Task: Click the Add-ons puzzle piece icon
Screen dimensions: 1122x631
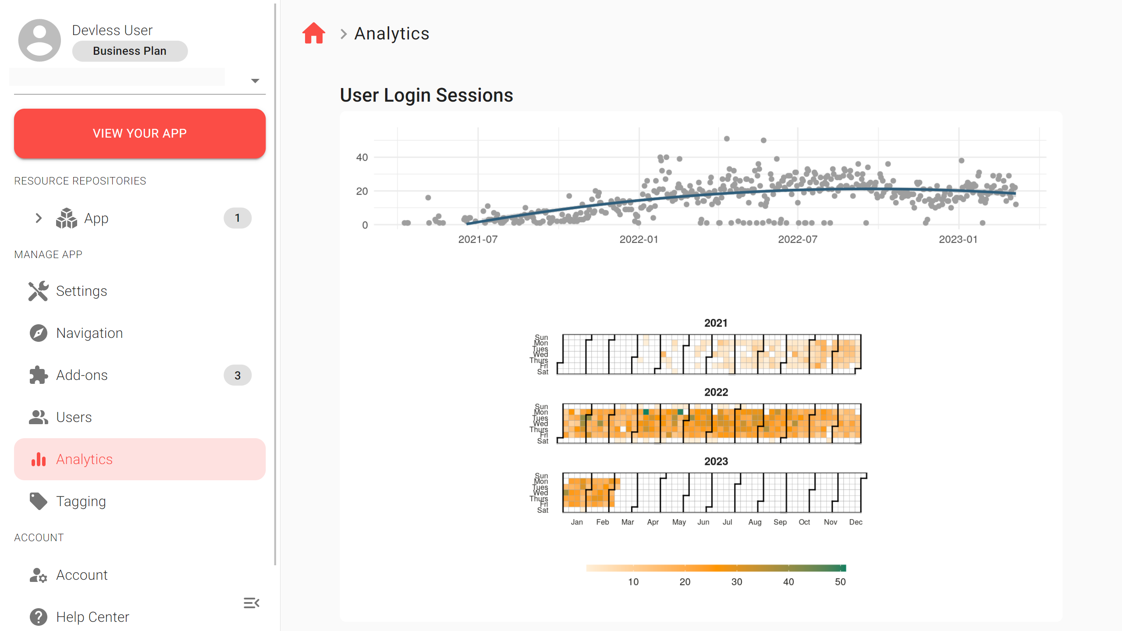Action: pos(39,375)
